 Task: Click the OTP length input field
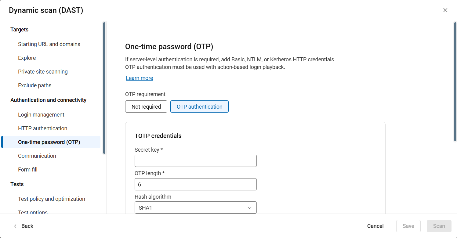(195, 184)
